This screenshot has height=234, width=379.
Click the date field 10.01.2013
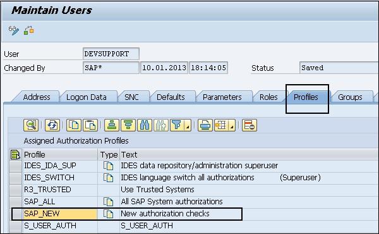[164, 68]
